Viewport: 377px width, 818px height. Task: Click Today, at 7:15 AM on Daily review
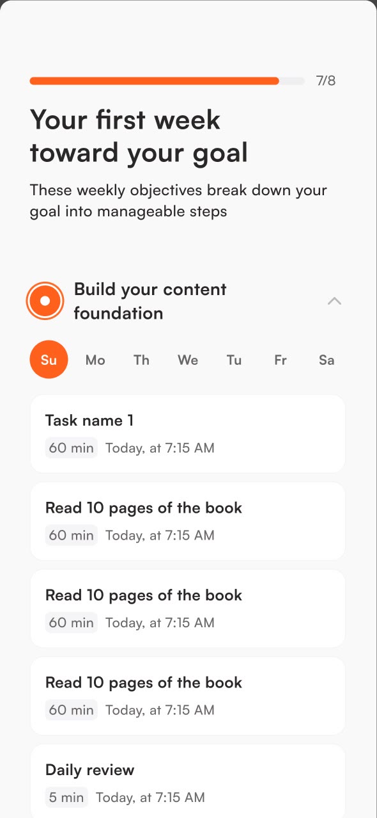coord(150,798)
